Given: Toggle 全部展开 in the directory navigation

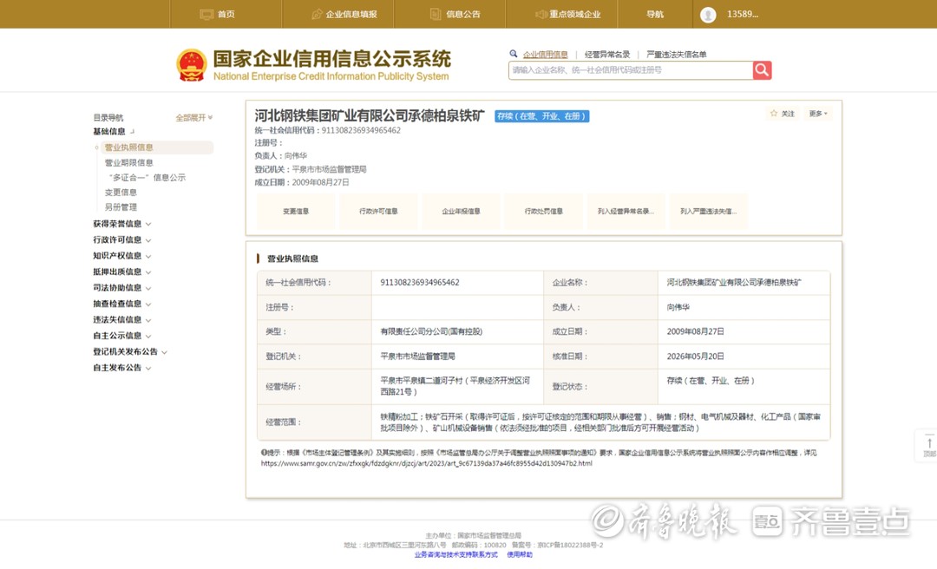Looking at the screenshot, I should click(x=193, y=118).
